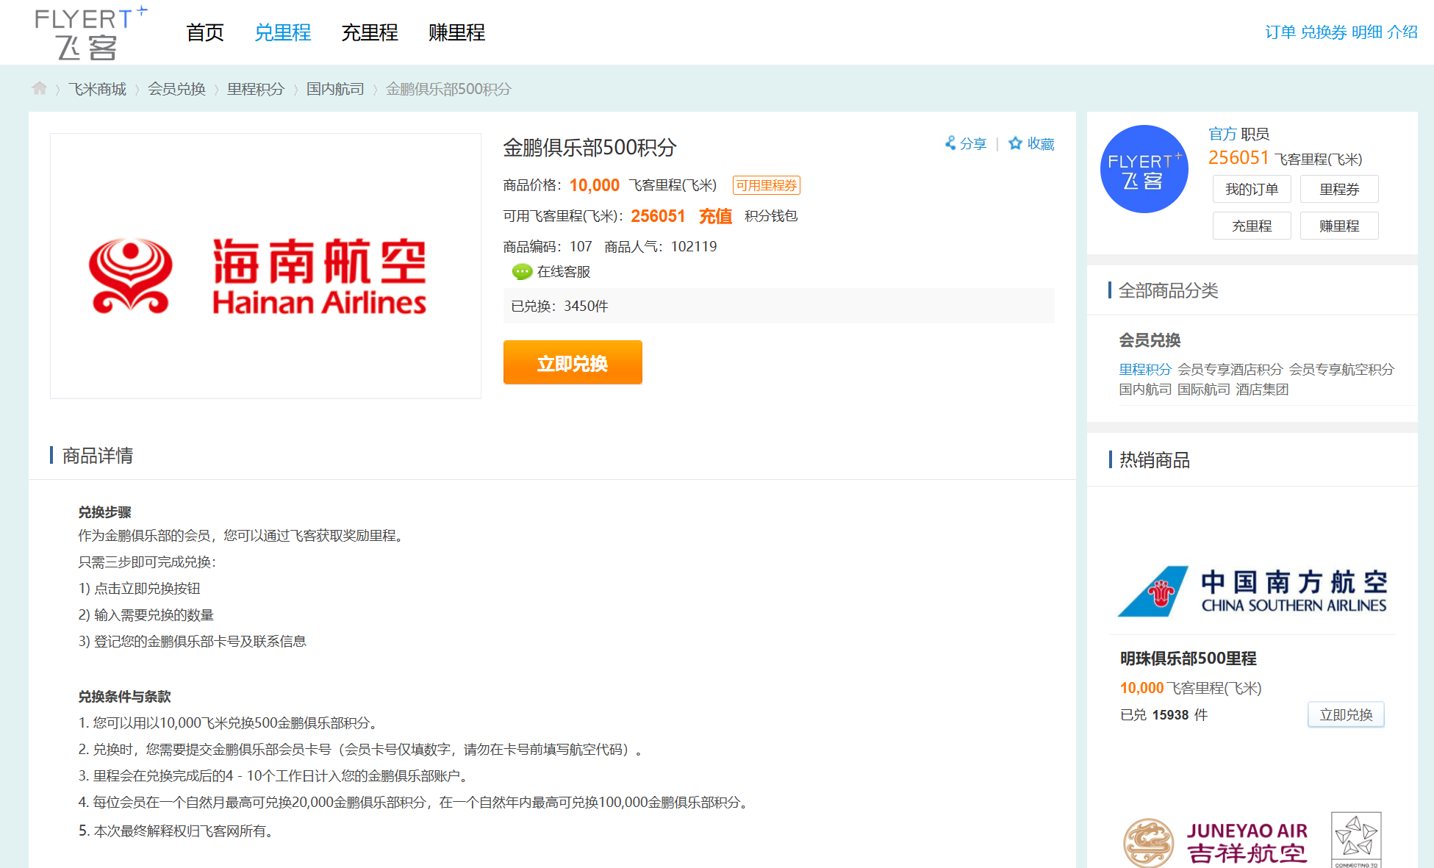Click 在线客服 text link

[x=564, y=272]
